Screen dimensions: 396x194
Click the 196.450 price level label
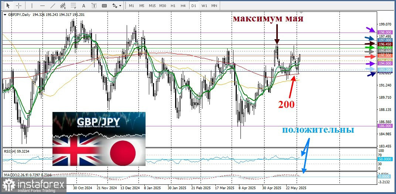385,44
